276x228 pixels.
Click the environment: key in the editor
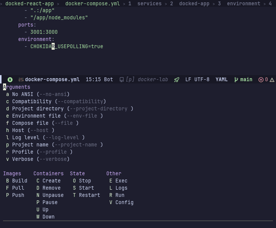36,39
